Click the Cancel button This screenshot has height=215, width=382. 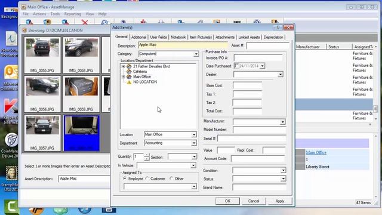point(254,201)
